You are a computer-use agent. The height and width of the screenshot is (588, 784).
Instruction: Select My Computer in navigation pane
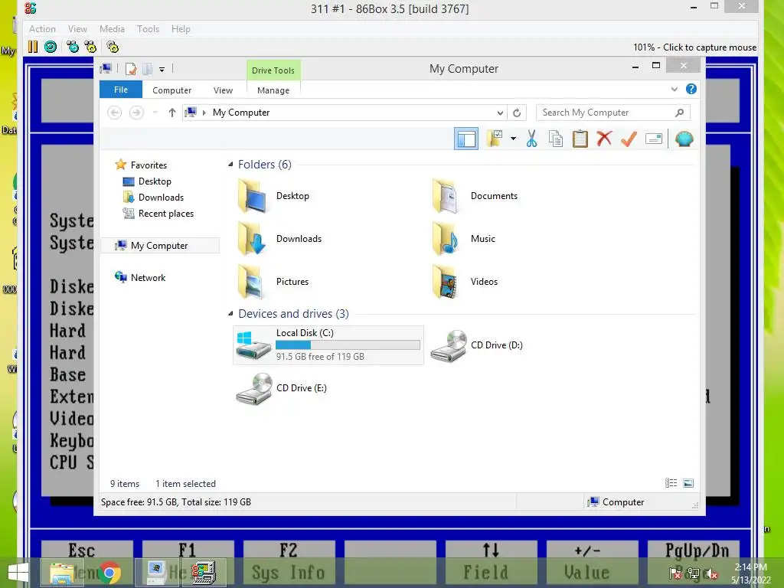160,246
